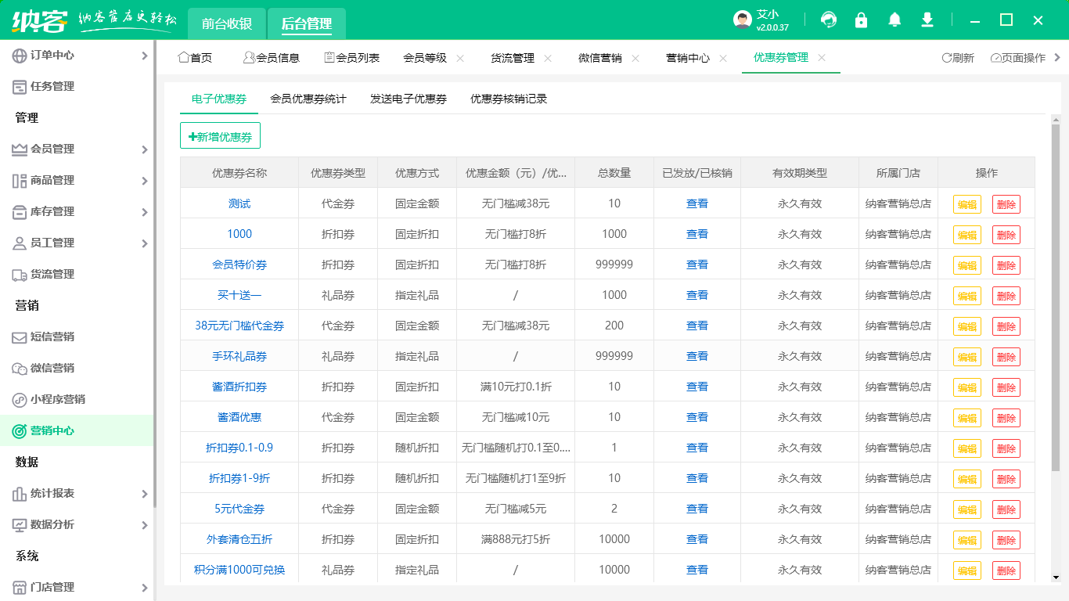Image resolution: width=1069 pixels, height=601 pixels.
Task: Open 小程序营销 in the sidebar
Action: coord(57,399)
